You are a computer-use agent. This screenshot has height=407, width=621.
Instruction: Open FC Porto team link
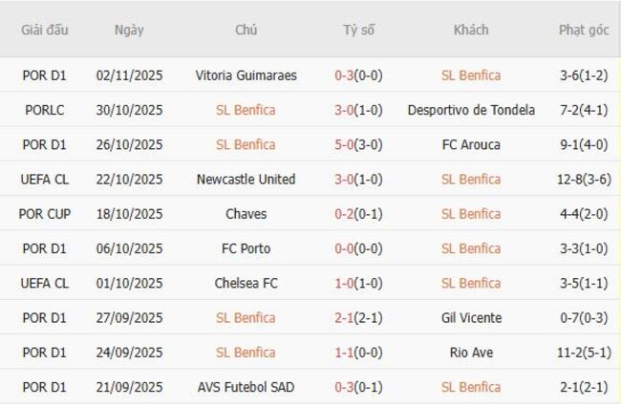[246, 248]
